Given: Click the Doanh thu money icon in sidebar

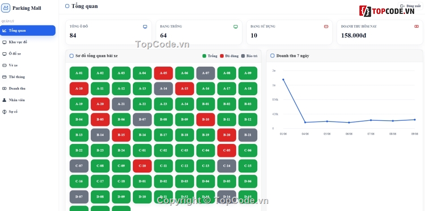Looking at the screenshot, I should [4, 89].
